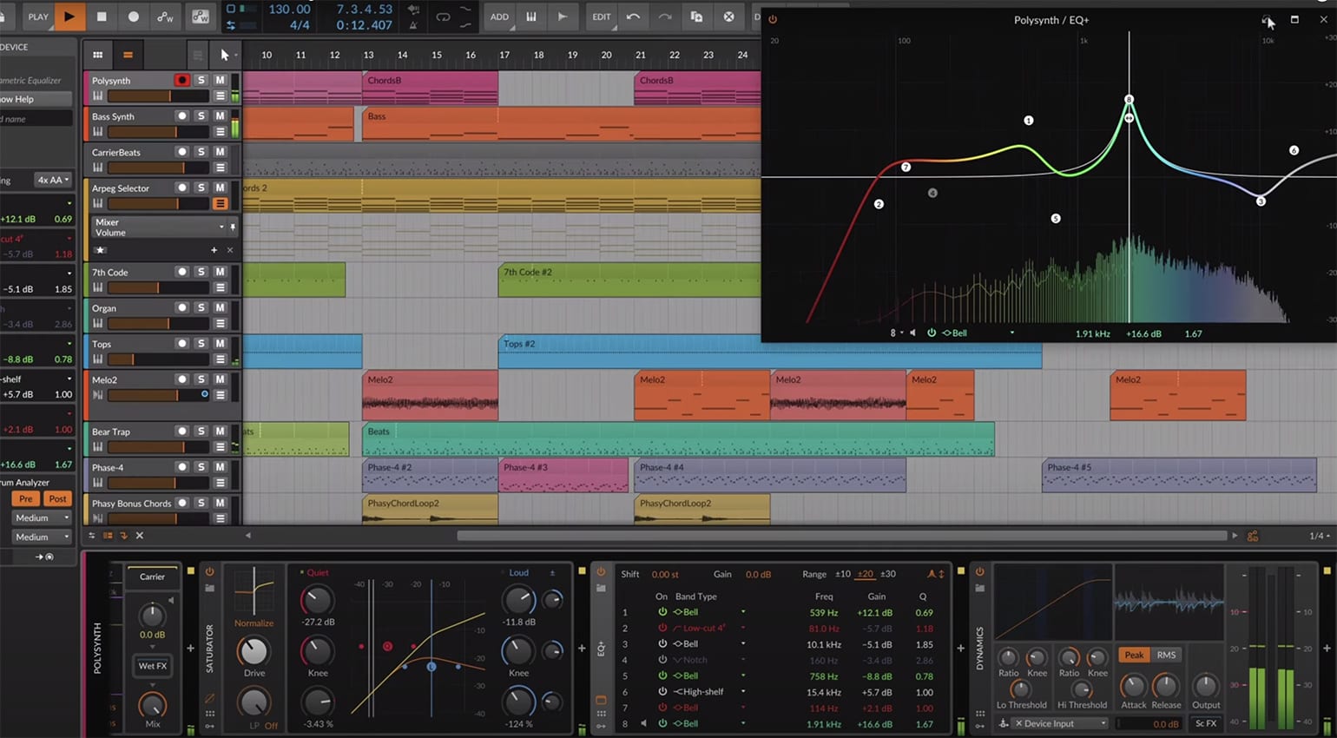This screenshot has height=738, width=1337.
Task: Click the Pre button on the Spectrum Analyzer
Action: tap(25, 498)
